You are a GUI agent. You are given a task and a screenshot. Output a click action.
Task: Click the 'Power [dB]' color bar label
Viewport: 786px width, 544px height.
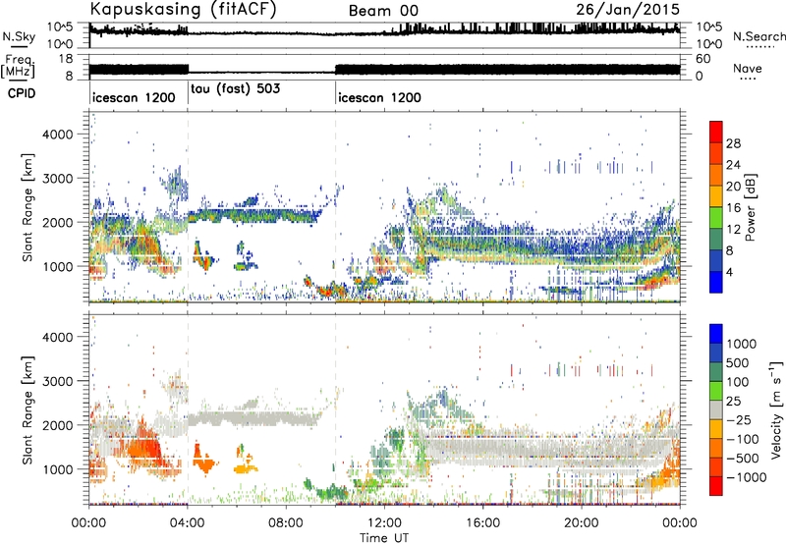tap(750, 207)
